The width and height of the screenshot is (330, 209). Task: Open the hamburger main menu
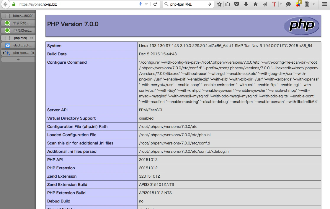325,4
